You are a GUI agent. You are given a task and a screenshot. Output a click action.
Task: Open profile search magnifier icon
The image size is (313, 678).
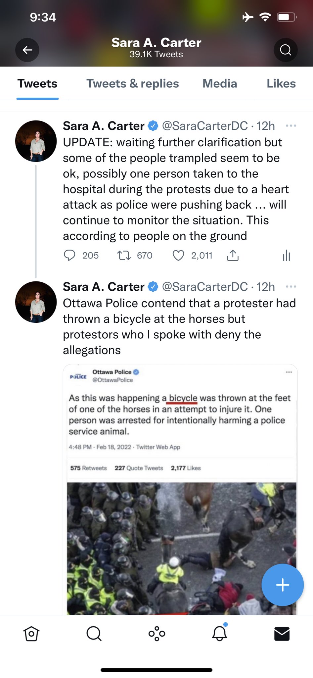click(286, 50)
